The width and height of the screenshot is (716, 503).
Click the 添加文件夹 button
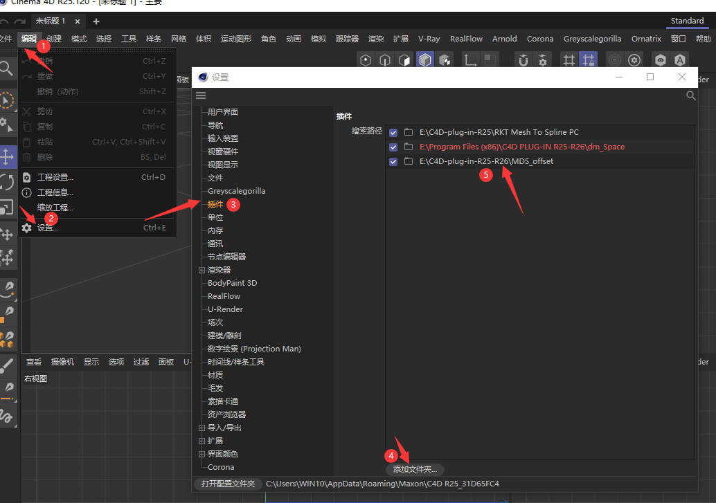click(415, 469)
